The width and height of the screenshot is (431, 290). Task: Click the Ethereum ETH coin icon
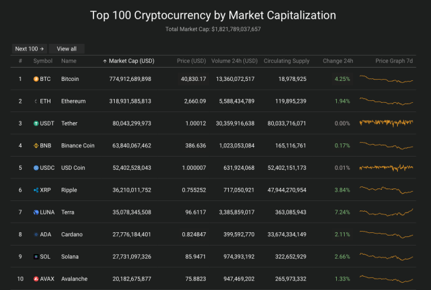click(36, 102)
